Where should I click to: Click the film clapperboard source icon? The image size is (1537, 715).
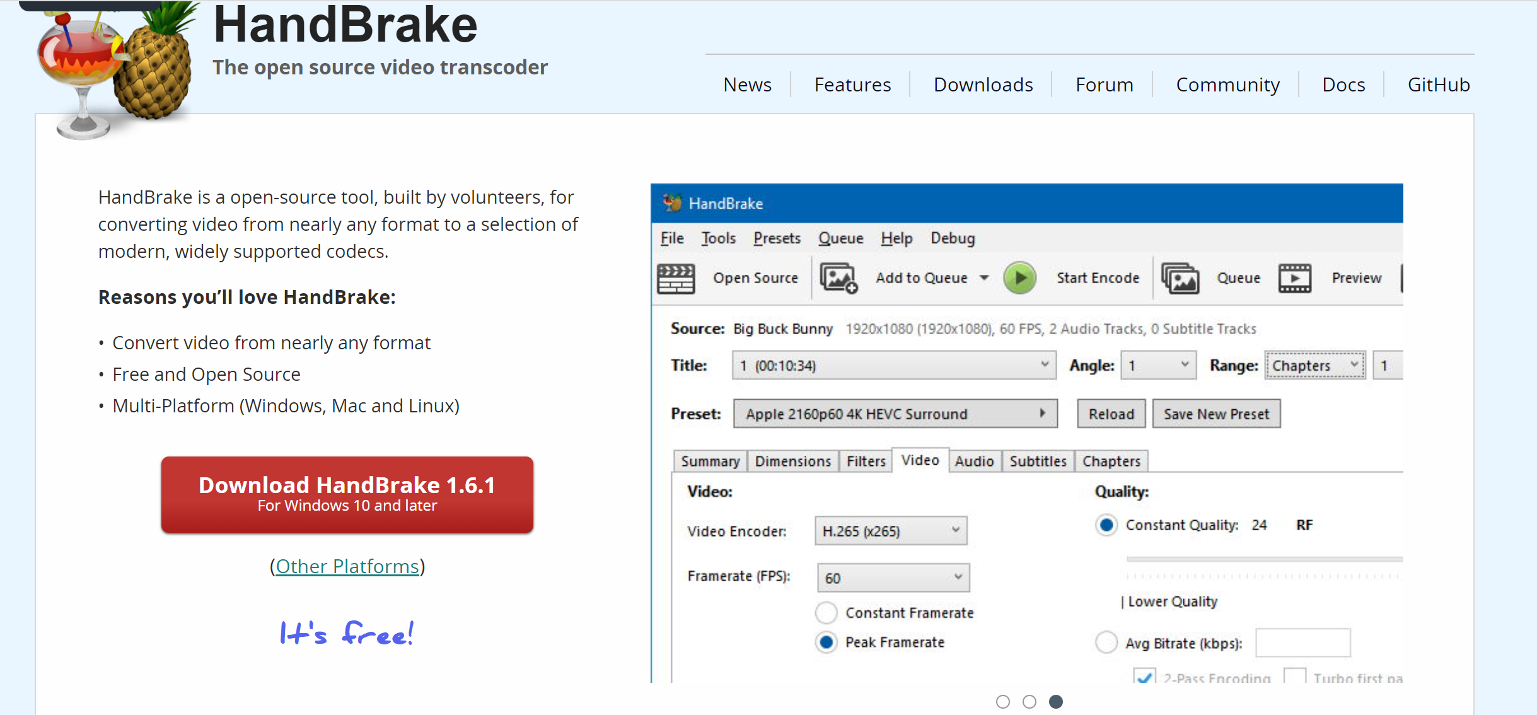(x=680, y=277)
